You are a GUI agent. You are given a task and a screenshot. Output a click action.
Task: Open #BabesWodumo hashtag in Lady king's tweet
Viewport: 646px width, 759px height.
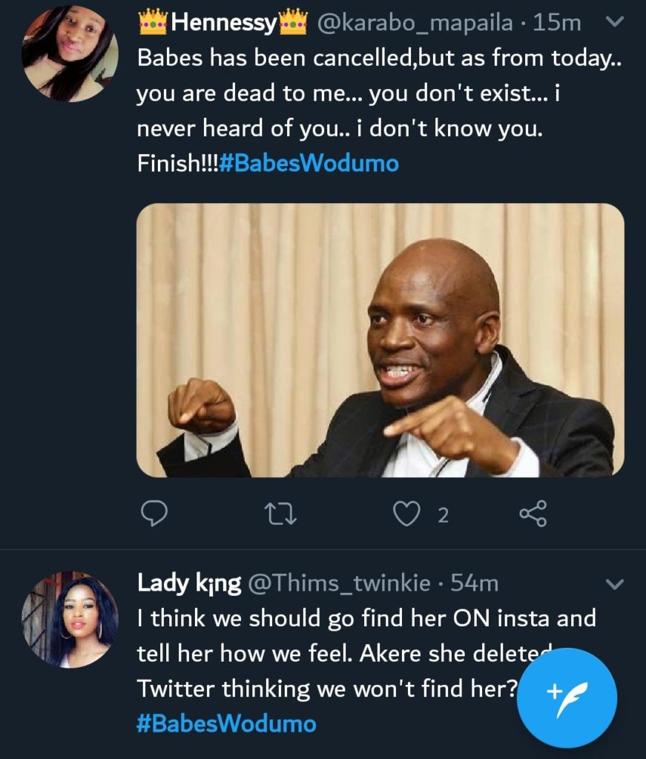(227, 723)
